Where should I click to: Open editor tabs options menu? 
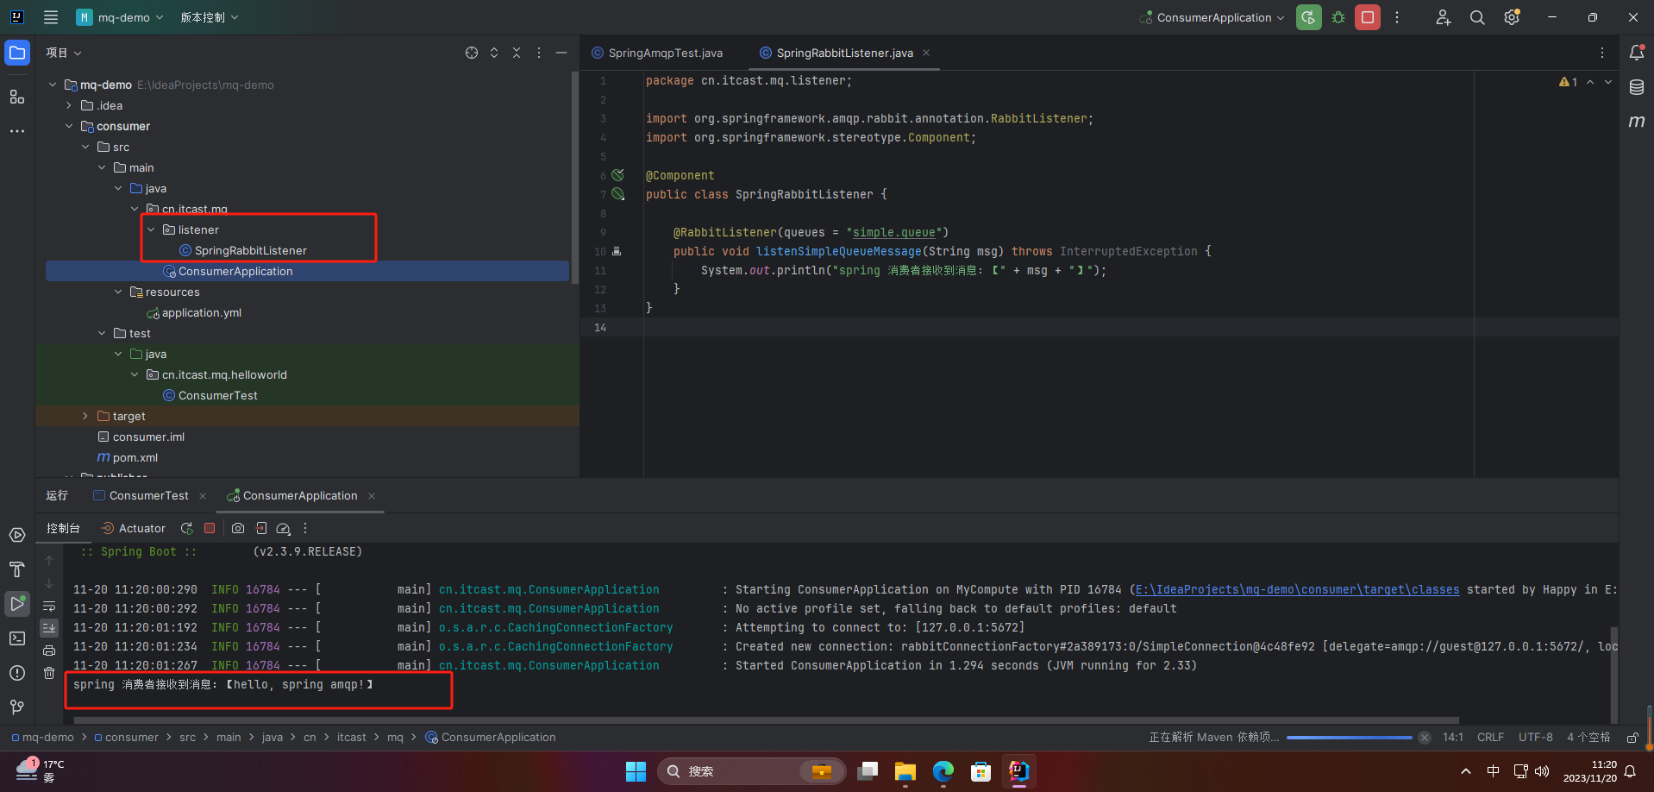click(x=1602, y=53)
